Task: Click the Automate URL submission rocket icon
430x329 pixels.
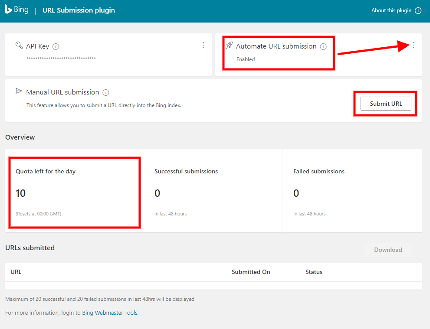Action: click(229, 45)
